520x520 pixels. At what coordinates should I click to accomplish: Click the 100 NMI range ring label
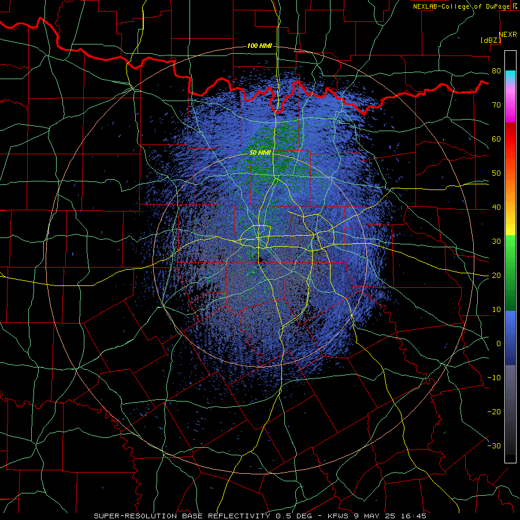[259, 46]
